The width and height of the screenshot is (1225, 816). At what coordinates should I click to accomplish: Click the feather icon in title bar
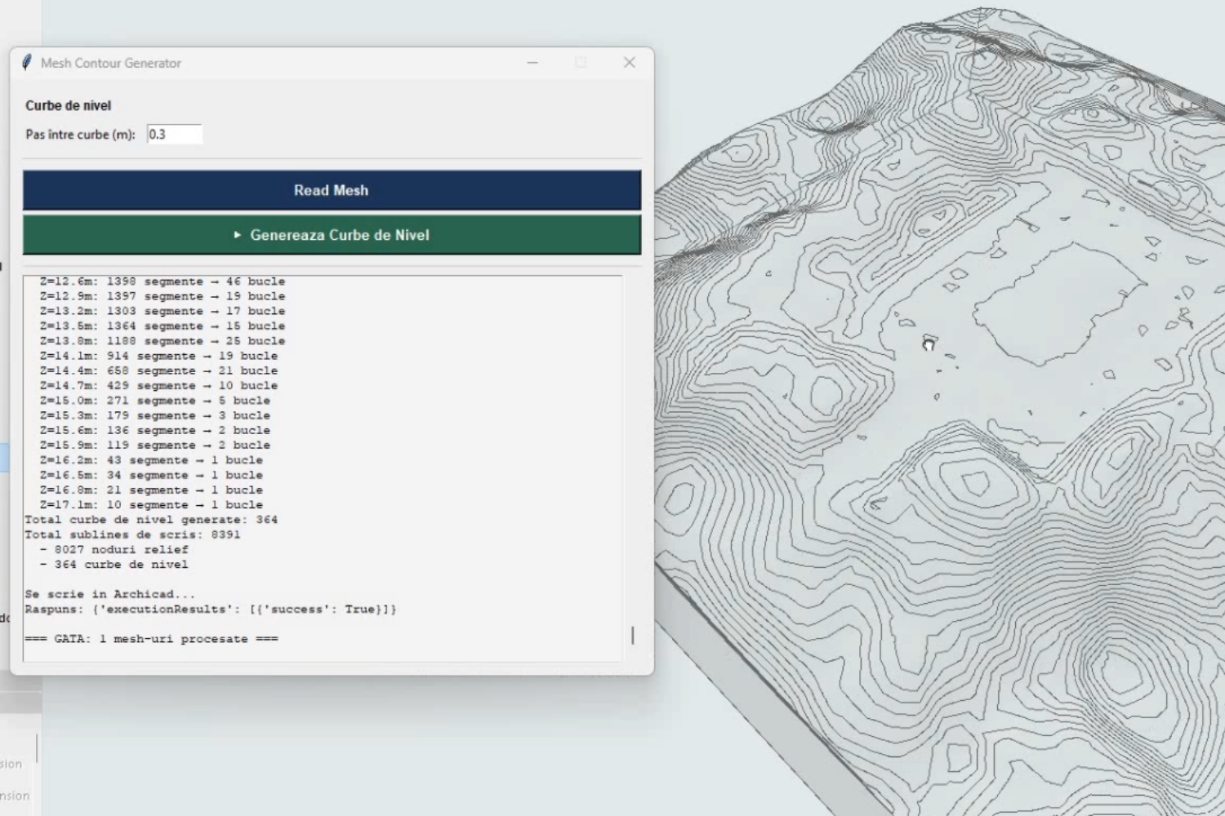(27, 63)
